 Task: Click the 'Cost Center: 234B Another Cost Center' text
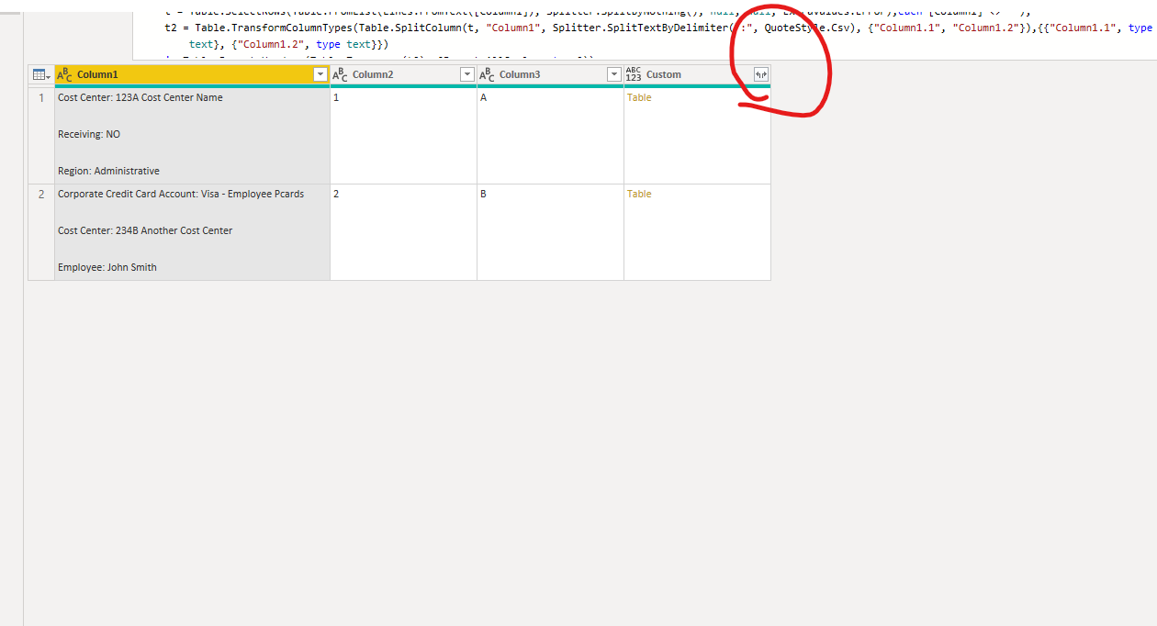pos(145,230)
